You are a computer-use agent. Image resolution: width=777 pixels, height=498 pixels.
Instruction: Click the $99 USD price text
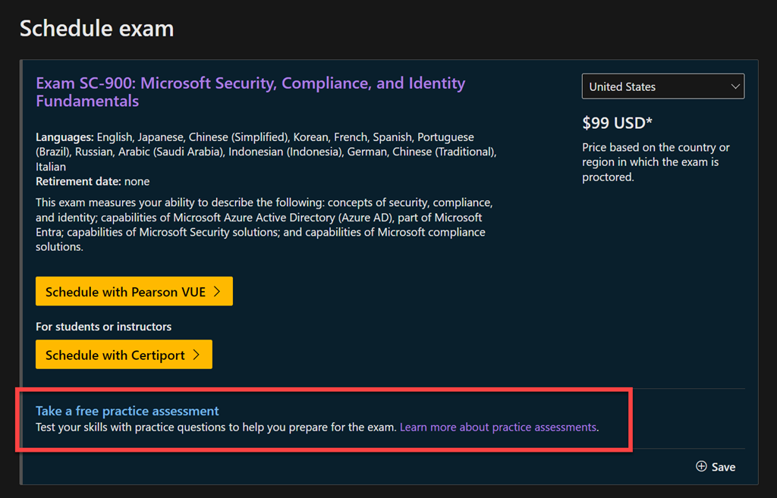pyautogui.click(x=617, y=123)
